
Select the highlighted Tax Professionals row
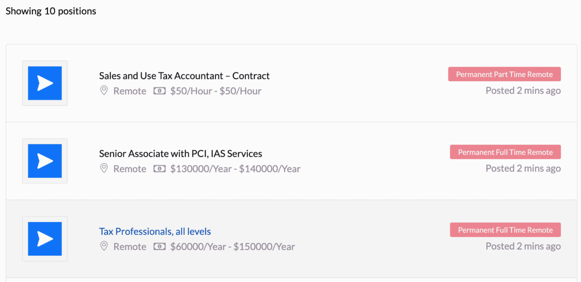(x=290, y=239)
